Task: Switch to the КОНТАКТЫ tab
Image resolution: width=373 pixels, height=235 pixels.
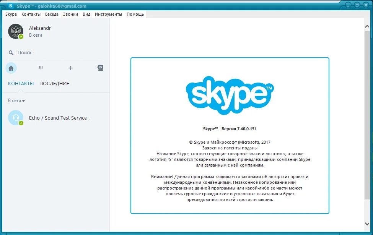Action: point(21,84)
